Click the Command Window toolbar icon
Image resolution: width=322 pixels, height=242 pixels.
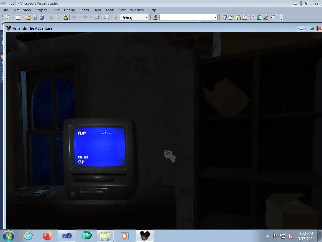click(273, 18)
